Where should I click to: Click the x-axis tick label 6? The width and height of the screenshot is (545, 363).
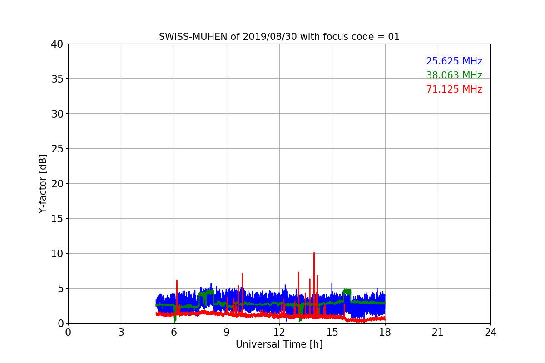pyautogui.click(x=174, y=332)
